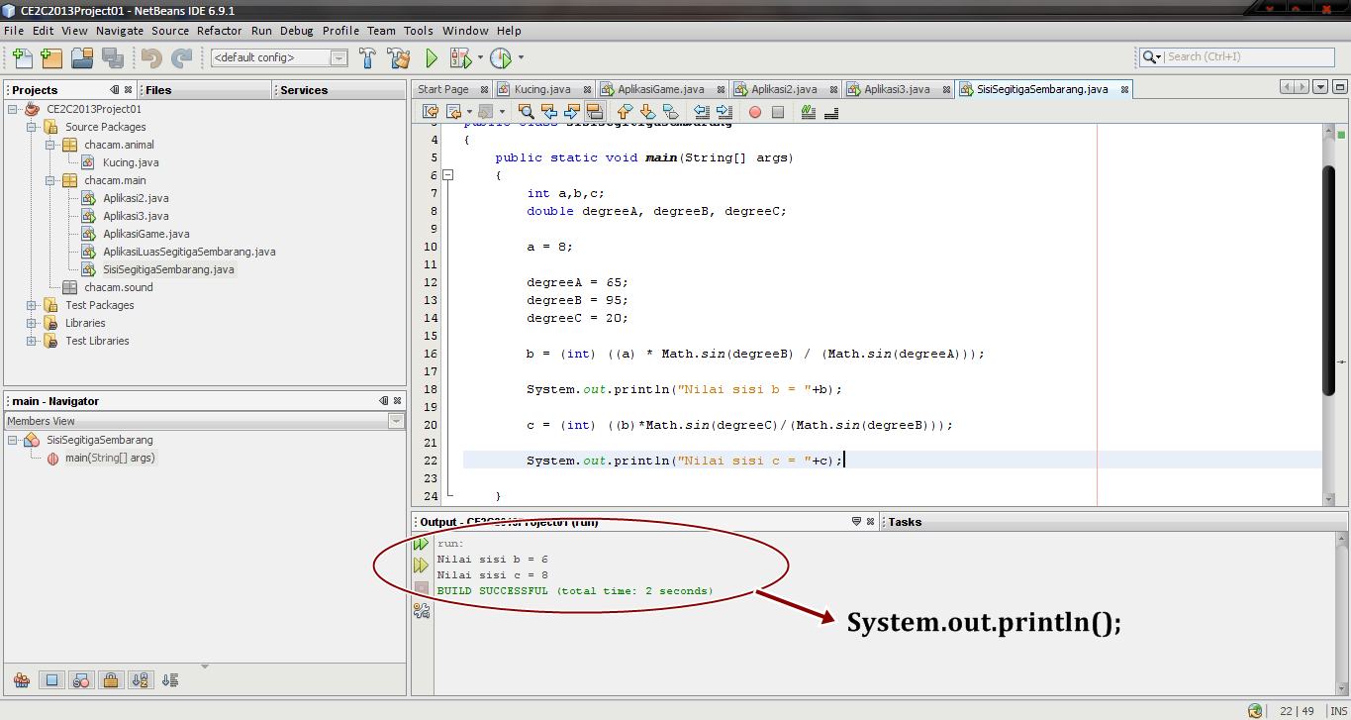
Task: Select the chacam.sound package
Action: coord(119,287)
